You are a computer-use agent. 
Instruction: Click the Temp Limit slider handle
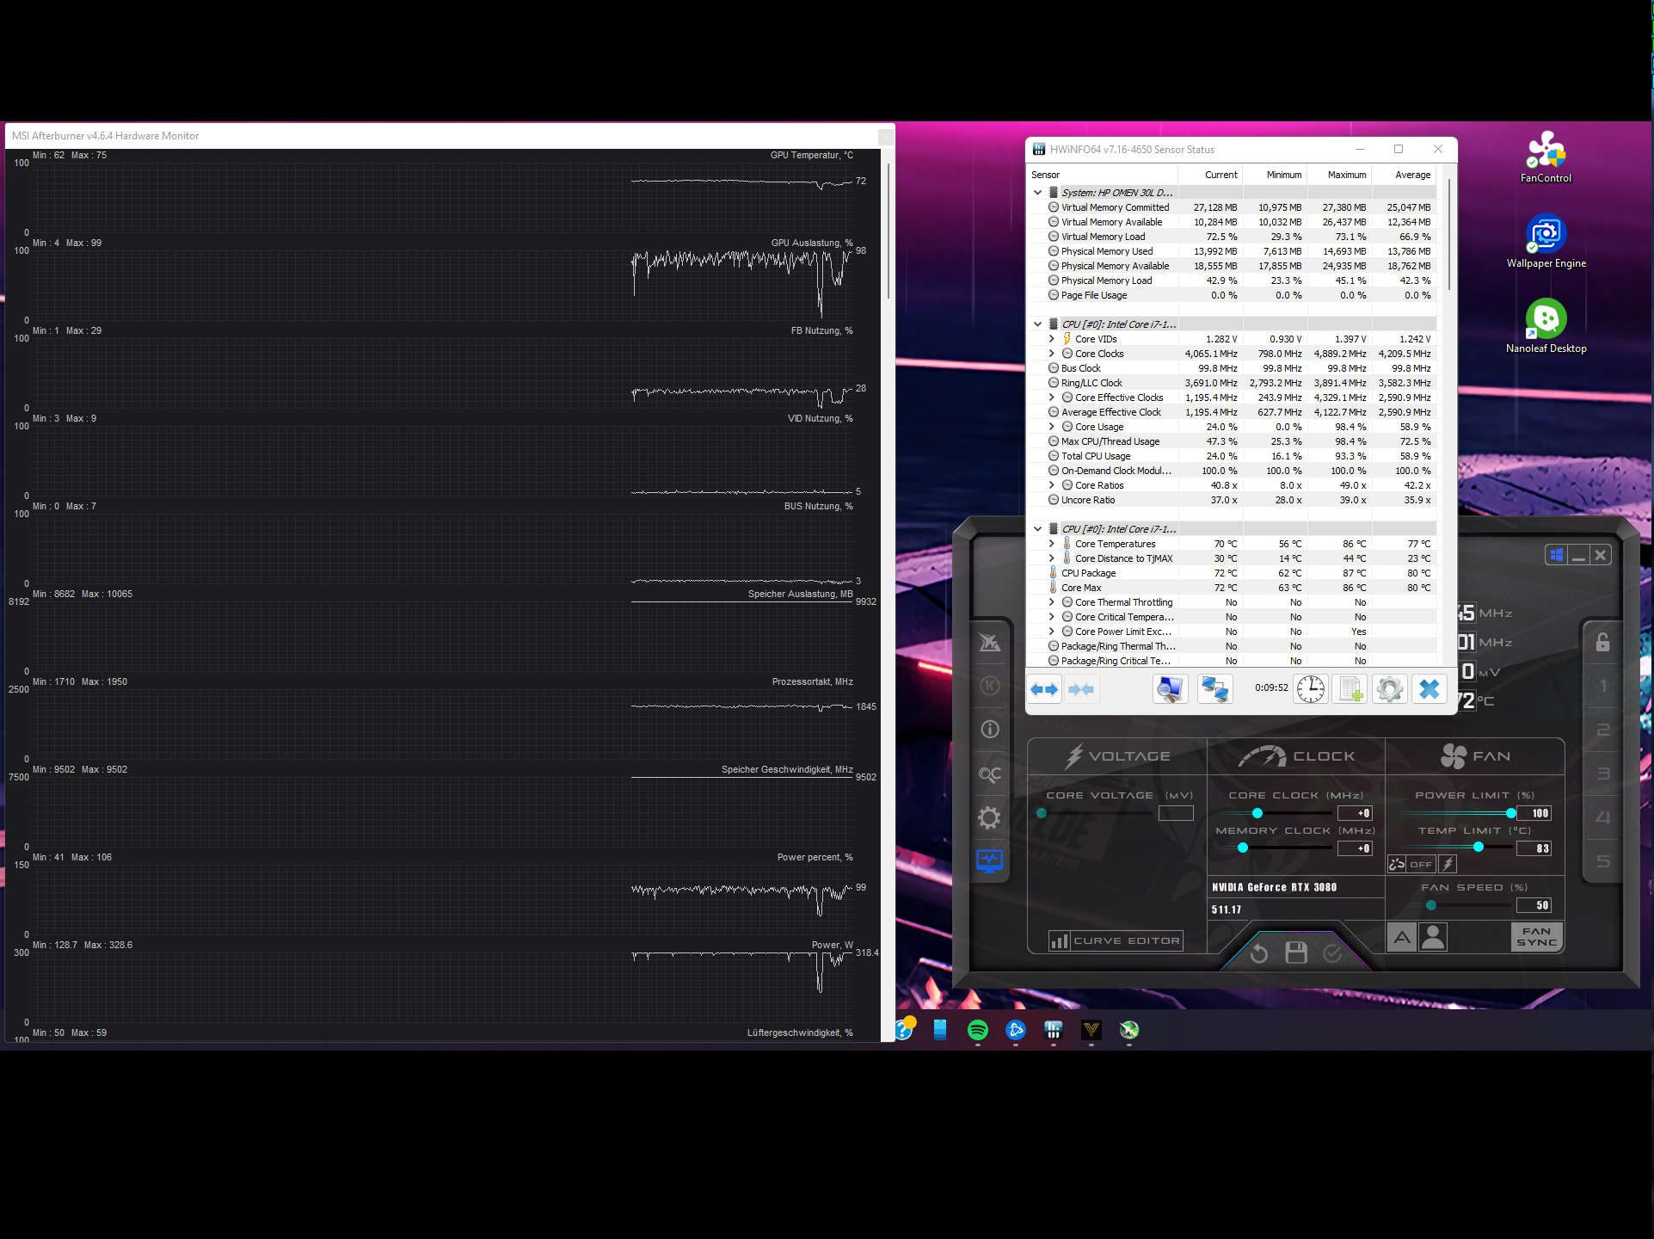pos(1479,848)
